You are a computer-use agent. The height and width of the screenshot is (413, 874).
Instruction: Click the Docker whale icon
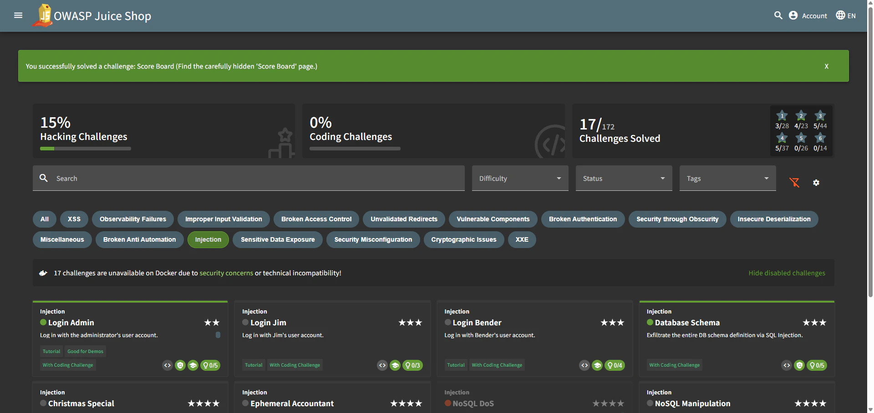point(43,273)
